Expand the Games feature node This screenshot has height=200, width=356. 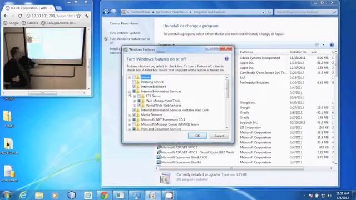130,77
